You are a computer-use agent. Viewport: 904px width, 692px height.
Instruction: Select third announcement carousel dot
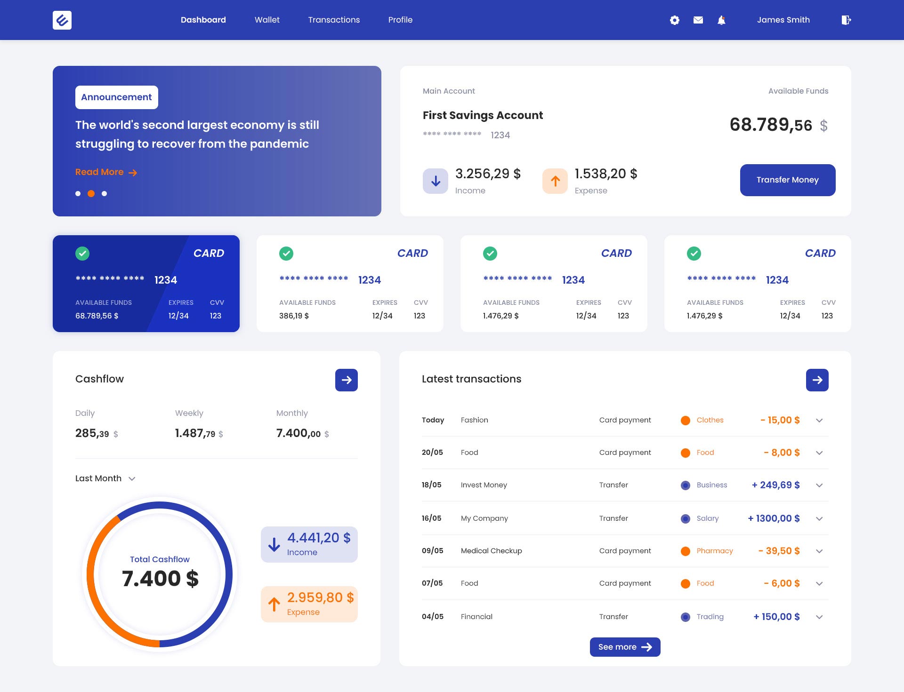point(105,194)
